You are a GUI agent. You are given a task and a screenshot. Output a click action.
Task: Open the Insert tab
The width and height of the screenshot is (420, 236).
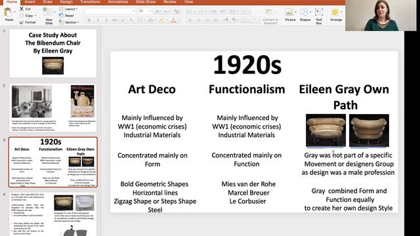[x=30, y=2]
